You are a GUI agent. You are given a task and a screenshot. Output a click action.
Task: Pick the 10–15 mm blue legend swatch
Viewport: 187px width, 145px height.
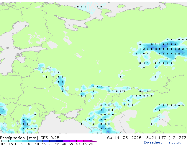39,141
